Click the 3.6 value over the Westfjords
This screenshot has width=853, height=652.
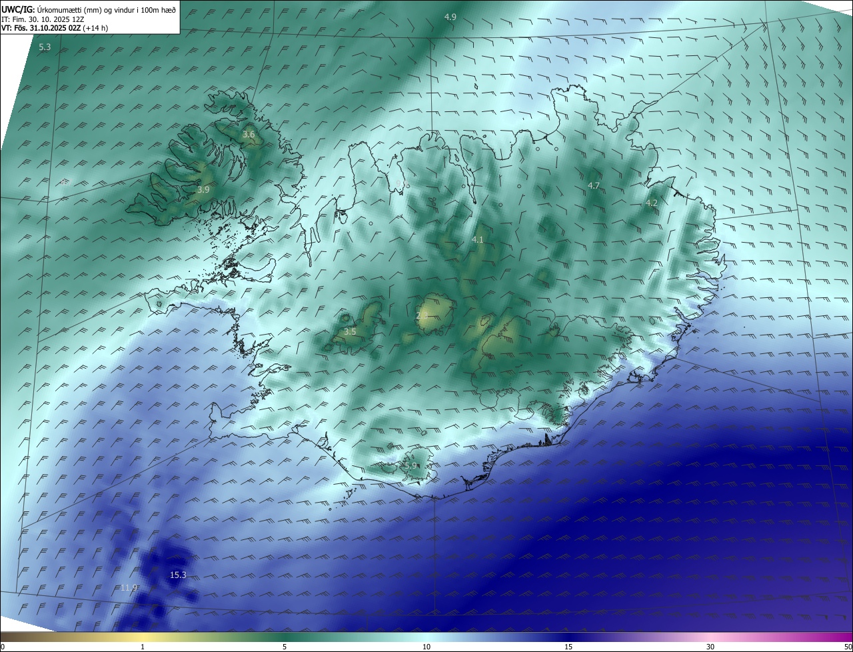pos(249,135)
